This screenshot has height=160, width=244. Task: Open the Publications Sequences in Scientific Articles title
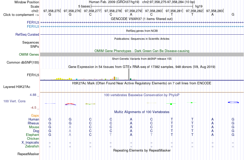click(x=142, y=39)
